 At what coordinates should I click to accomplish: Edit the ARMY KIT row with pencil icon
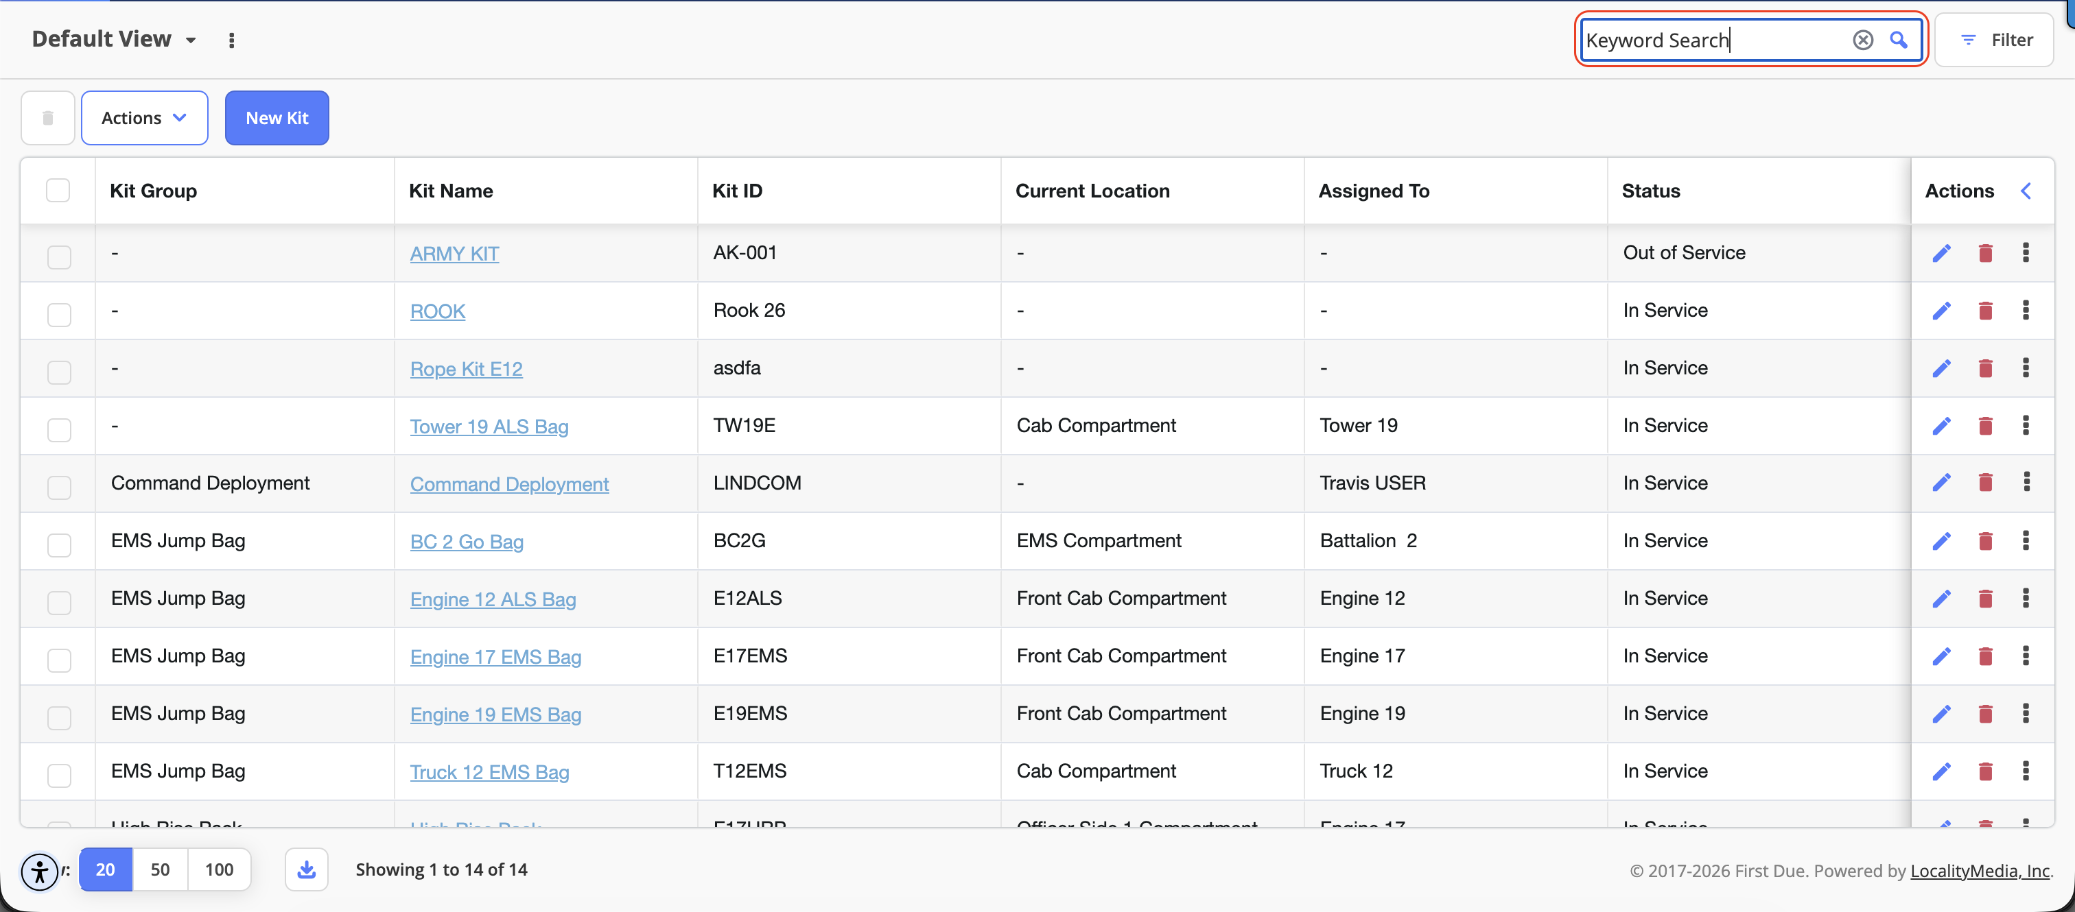[1941, 253]
